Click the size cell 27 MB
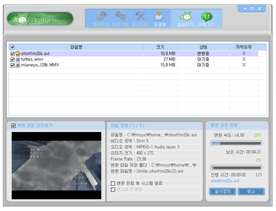Image resolution: width=276 pixels, height=211 pixels. (170, 59)
